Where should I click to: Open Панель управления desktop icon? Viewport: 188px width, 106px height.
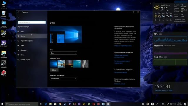[x=4, y=25]
